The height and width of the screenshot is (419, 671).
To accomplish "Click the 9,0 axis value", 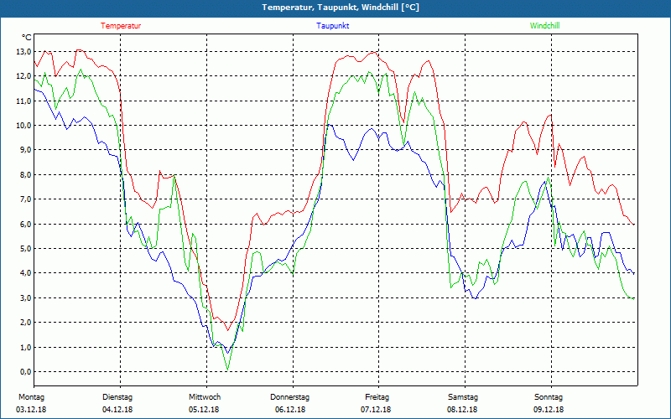I will tap(26, 150).
